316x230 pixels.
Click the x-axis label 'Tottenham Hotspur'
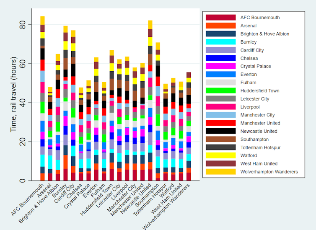pyautogui.click(x=150, y=199)
